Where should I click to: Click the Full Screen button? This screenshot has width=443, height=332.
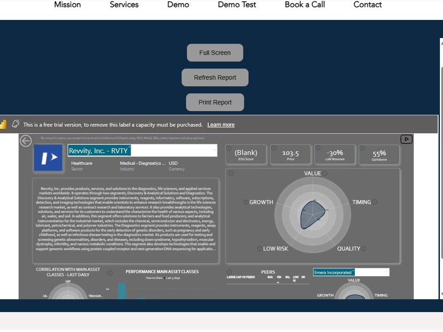click(215, 53)
